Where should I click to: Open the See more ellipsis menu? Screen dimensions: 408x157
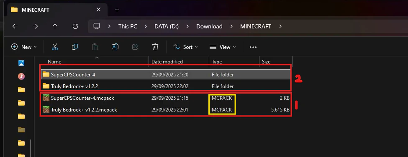[x=253, y=47]
